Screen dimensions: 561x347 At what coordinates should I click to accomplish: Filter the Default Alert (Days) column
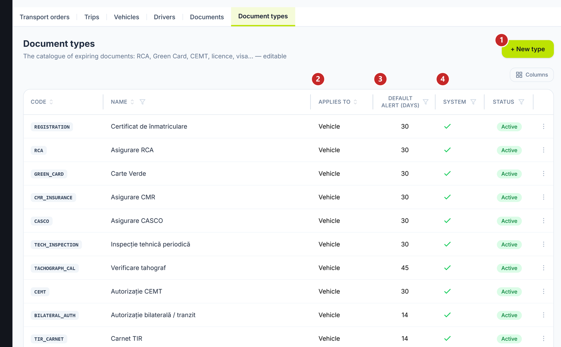(426, 102)
